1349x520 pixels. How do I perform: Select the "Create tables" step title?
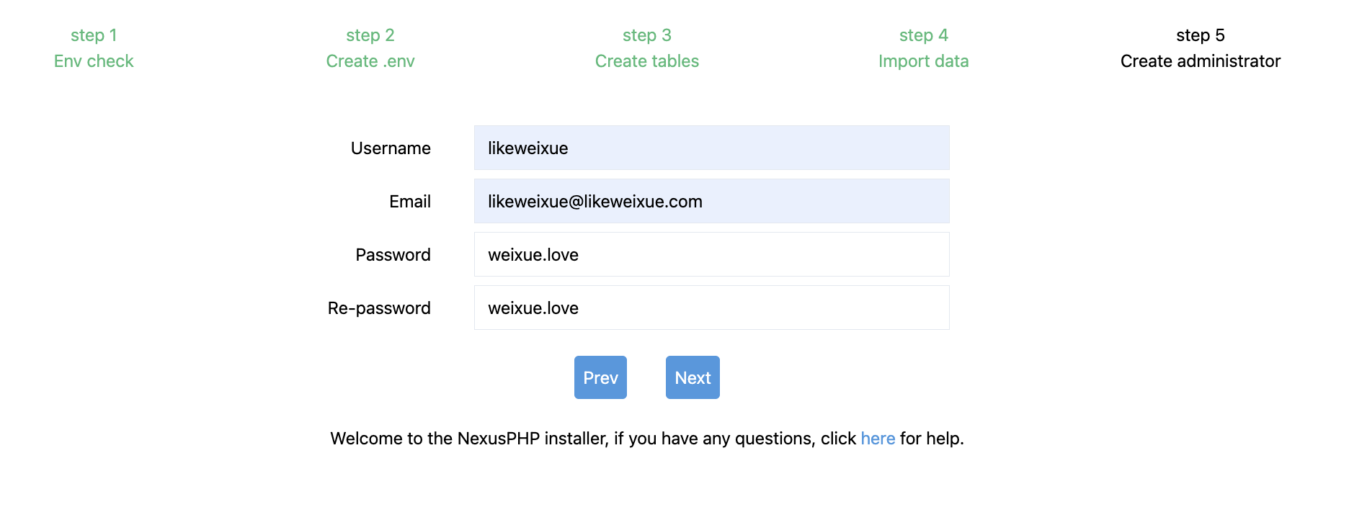[x=646, y=61]
